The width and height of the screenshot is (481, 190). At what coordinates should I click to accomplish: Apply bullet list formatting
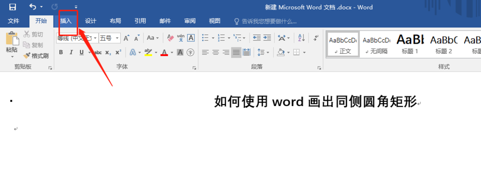pyautogui.click(x=205, y=38)
